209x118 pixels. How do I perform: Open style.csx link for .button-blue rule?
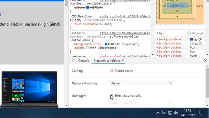125,33
